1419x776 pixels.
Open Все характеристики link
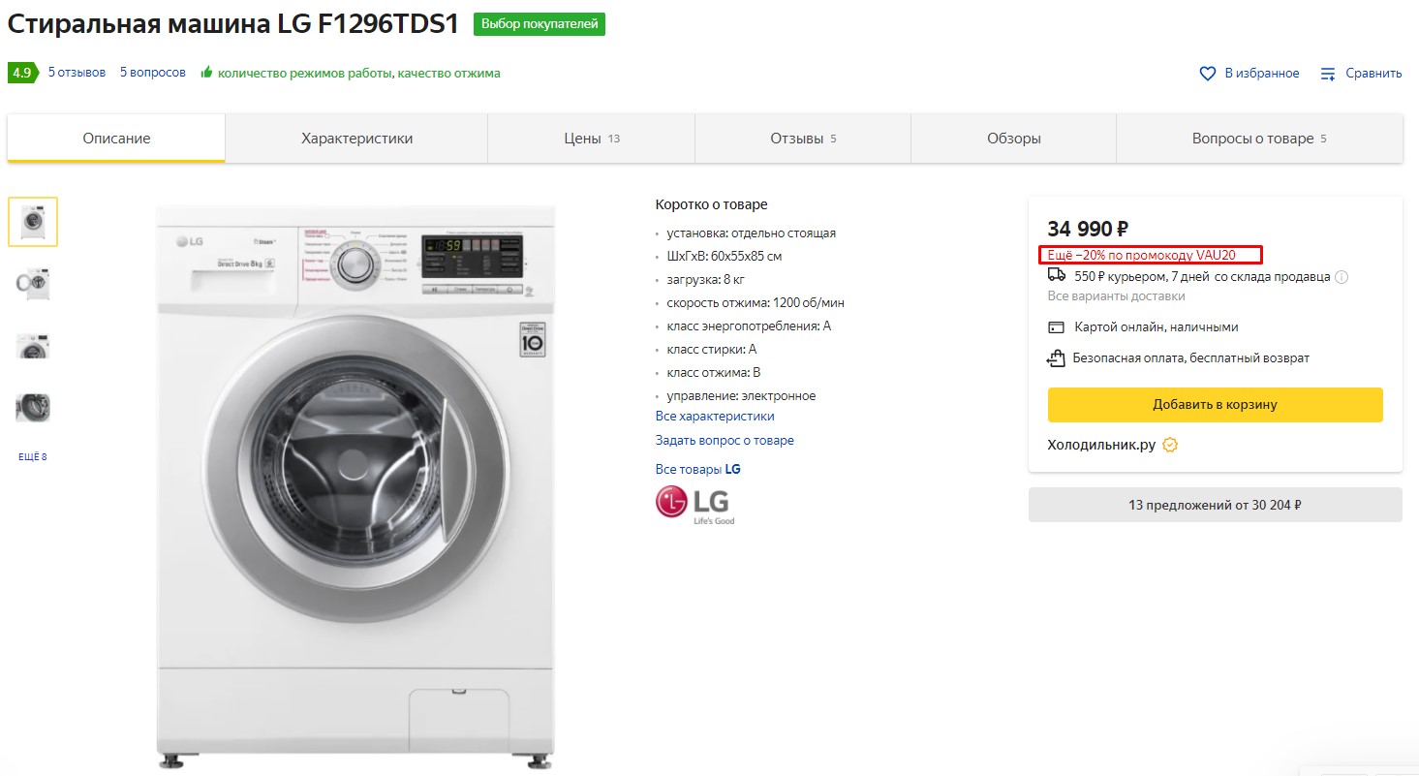pyautogui.click(x=715, y=417)
